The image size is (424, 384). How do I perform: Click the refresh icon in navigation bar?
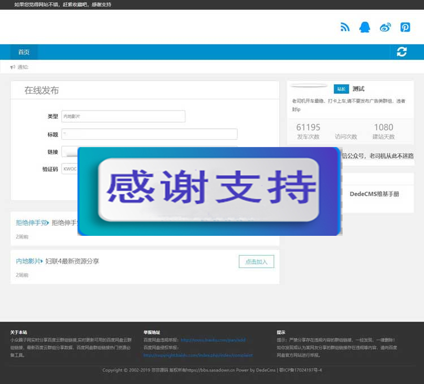point(401,52)
